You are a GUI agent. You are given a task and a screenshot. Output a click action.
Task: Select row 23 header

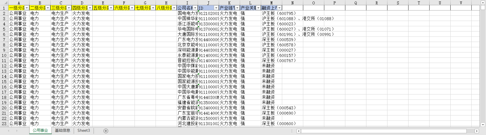[4, 123]
